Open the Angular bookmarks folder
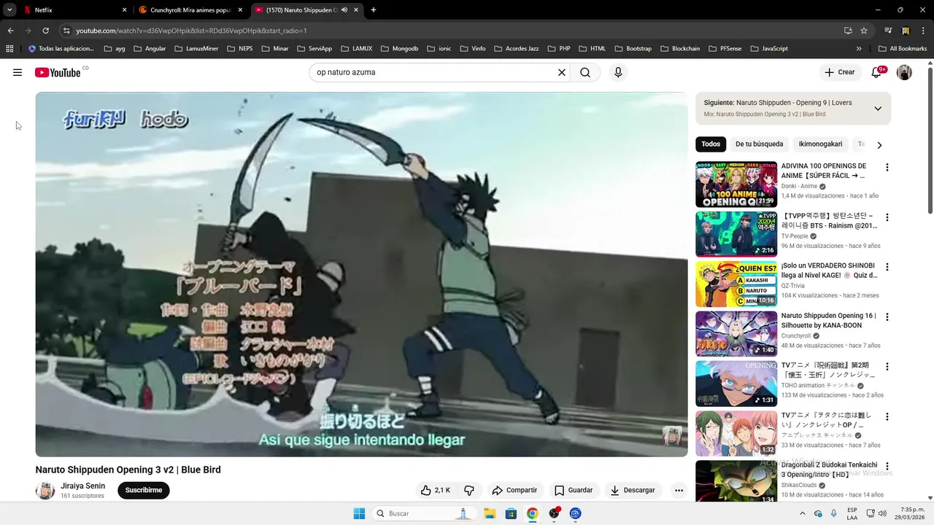 point(150,49)
